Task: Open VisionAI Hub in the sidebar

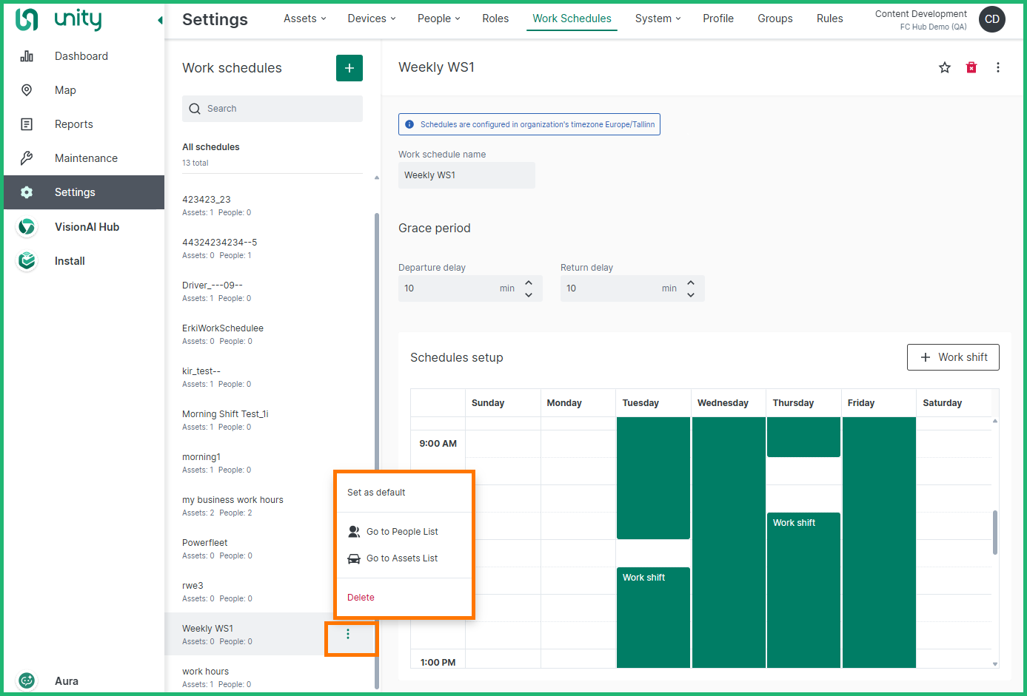Action: [x=87, y=227]
